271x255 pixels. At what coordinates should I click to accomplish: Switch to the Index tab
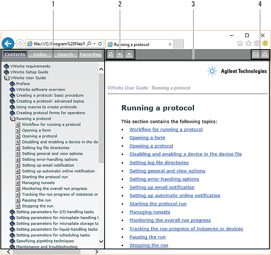[x=40, y=54]
